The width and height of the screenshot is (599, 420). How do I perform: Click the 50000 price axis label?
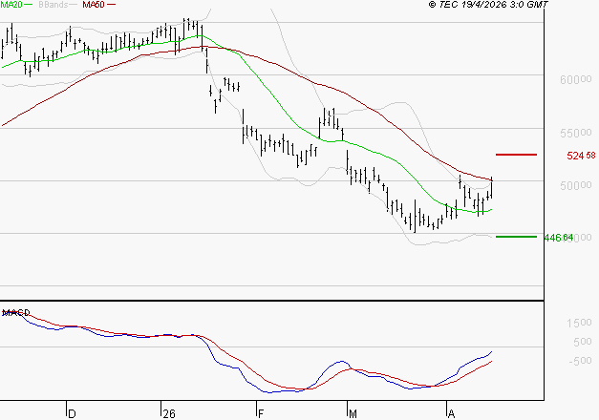click(x=576, y=185)
